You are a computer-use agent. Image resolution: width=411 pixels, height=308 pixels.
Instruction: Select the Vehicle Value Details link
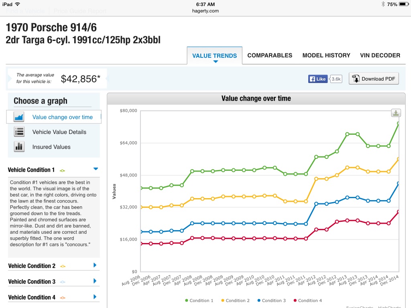pos(59,132)
